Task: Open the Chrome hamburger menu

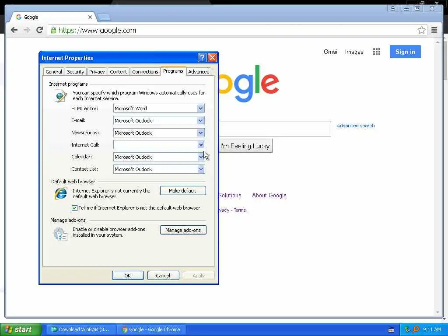Action: [x=434, y=30]
